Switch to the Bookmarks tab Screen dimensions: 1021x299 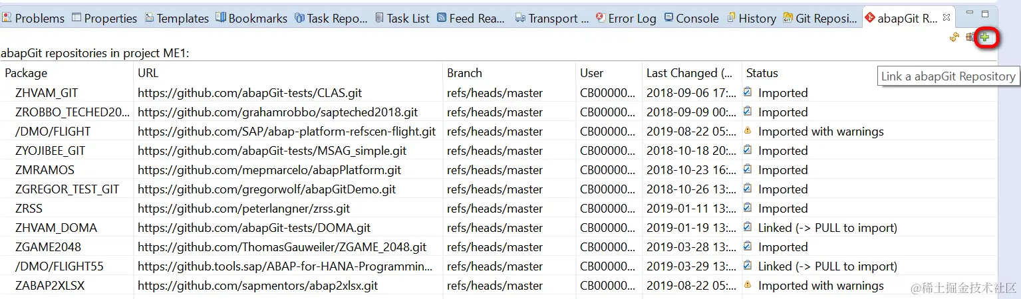pos(251,19)
